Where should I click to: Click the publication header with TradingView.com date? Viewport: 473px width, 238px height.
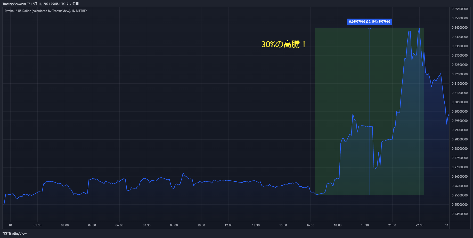point(40,4)
